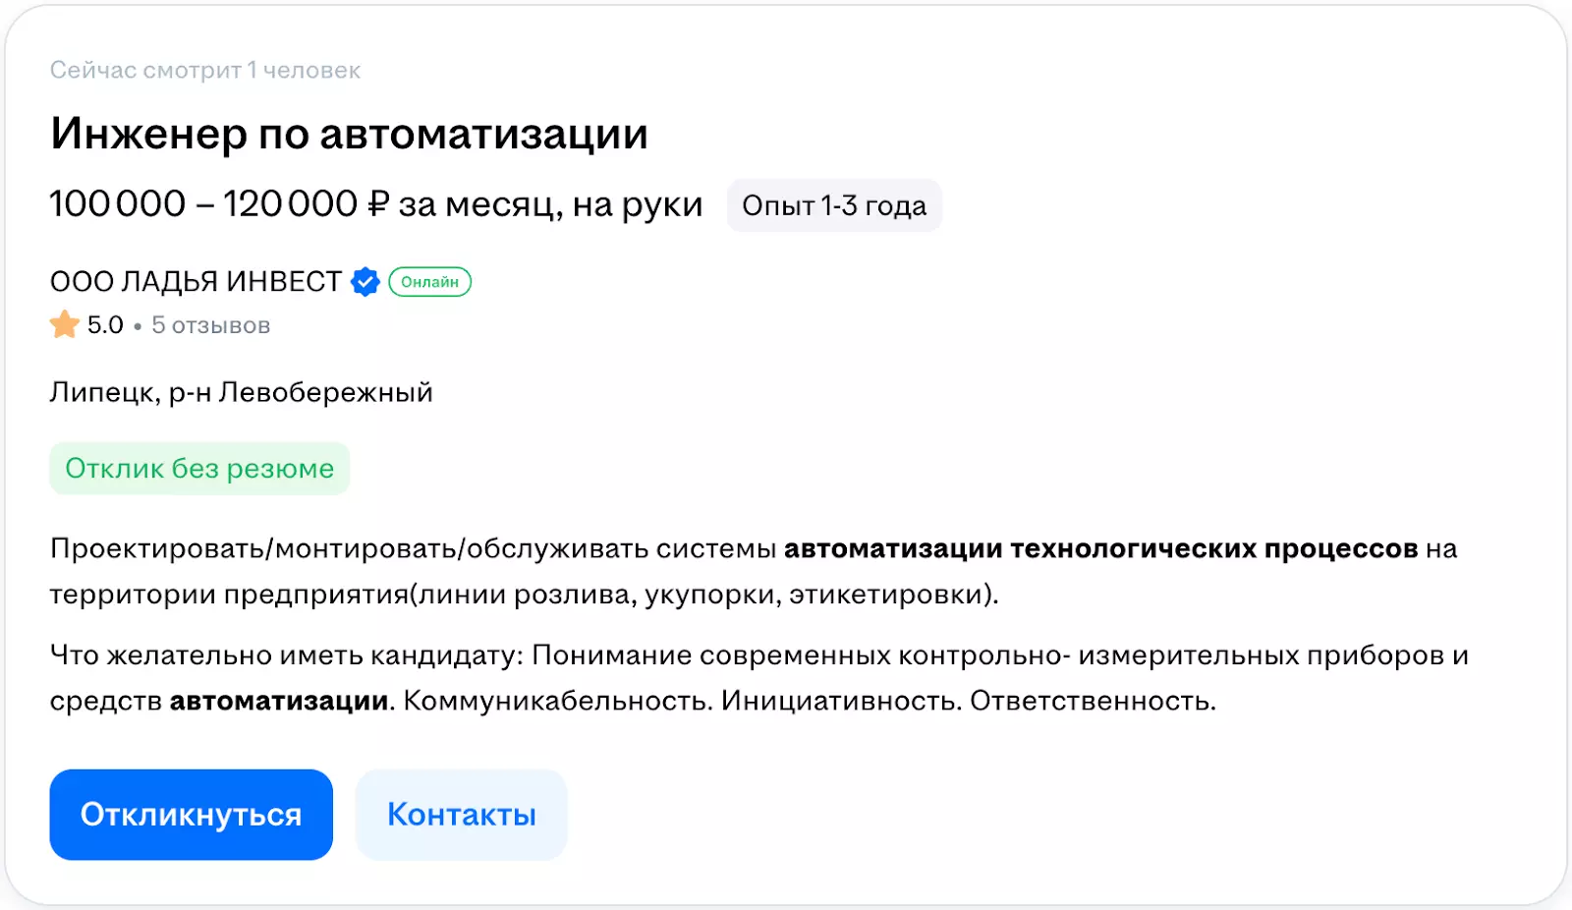The height and width of the screenshot is (910, 1572).
Task: Click the "Опыт 1-3 года" experience badge
Action: pyautogui.click(x=834, y=205)
